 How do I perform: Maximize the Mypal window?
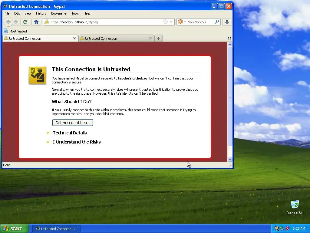pos(222,6)
